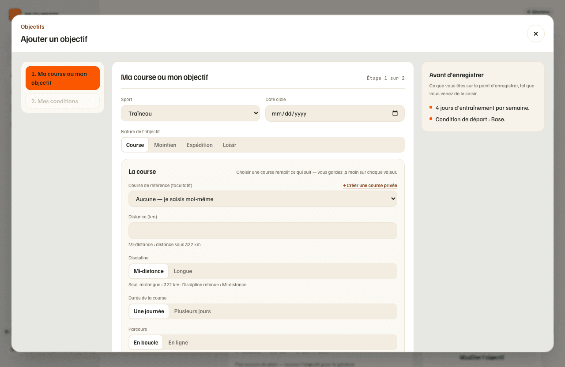Set the objective nature to Loisir
The height and width of the screenshot is (367, 565).
click(230, 145)
